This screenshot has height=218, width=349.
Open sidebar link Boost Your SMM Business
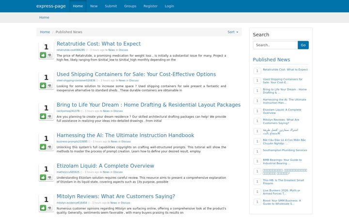(282, 202)
